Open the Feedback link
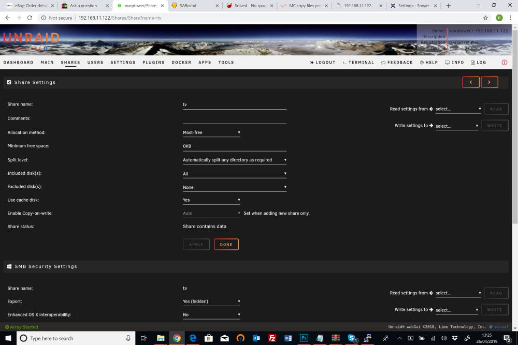The width and height of the screenshot is (518, 345). [x=397, y=63]
